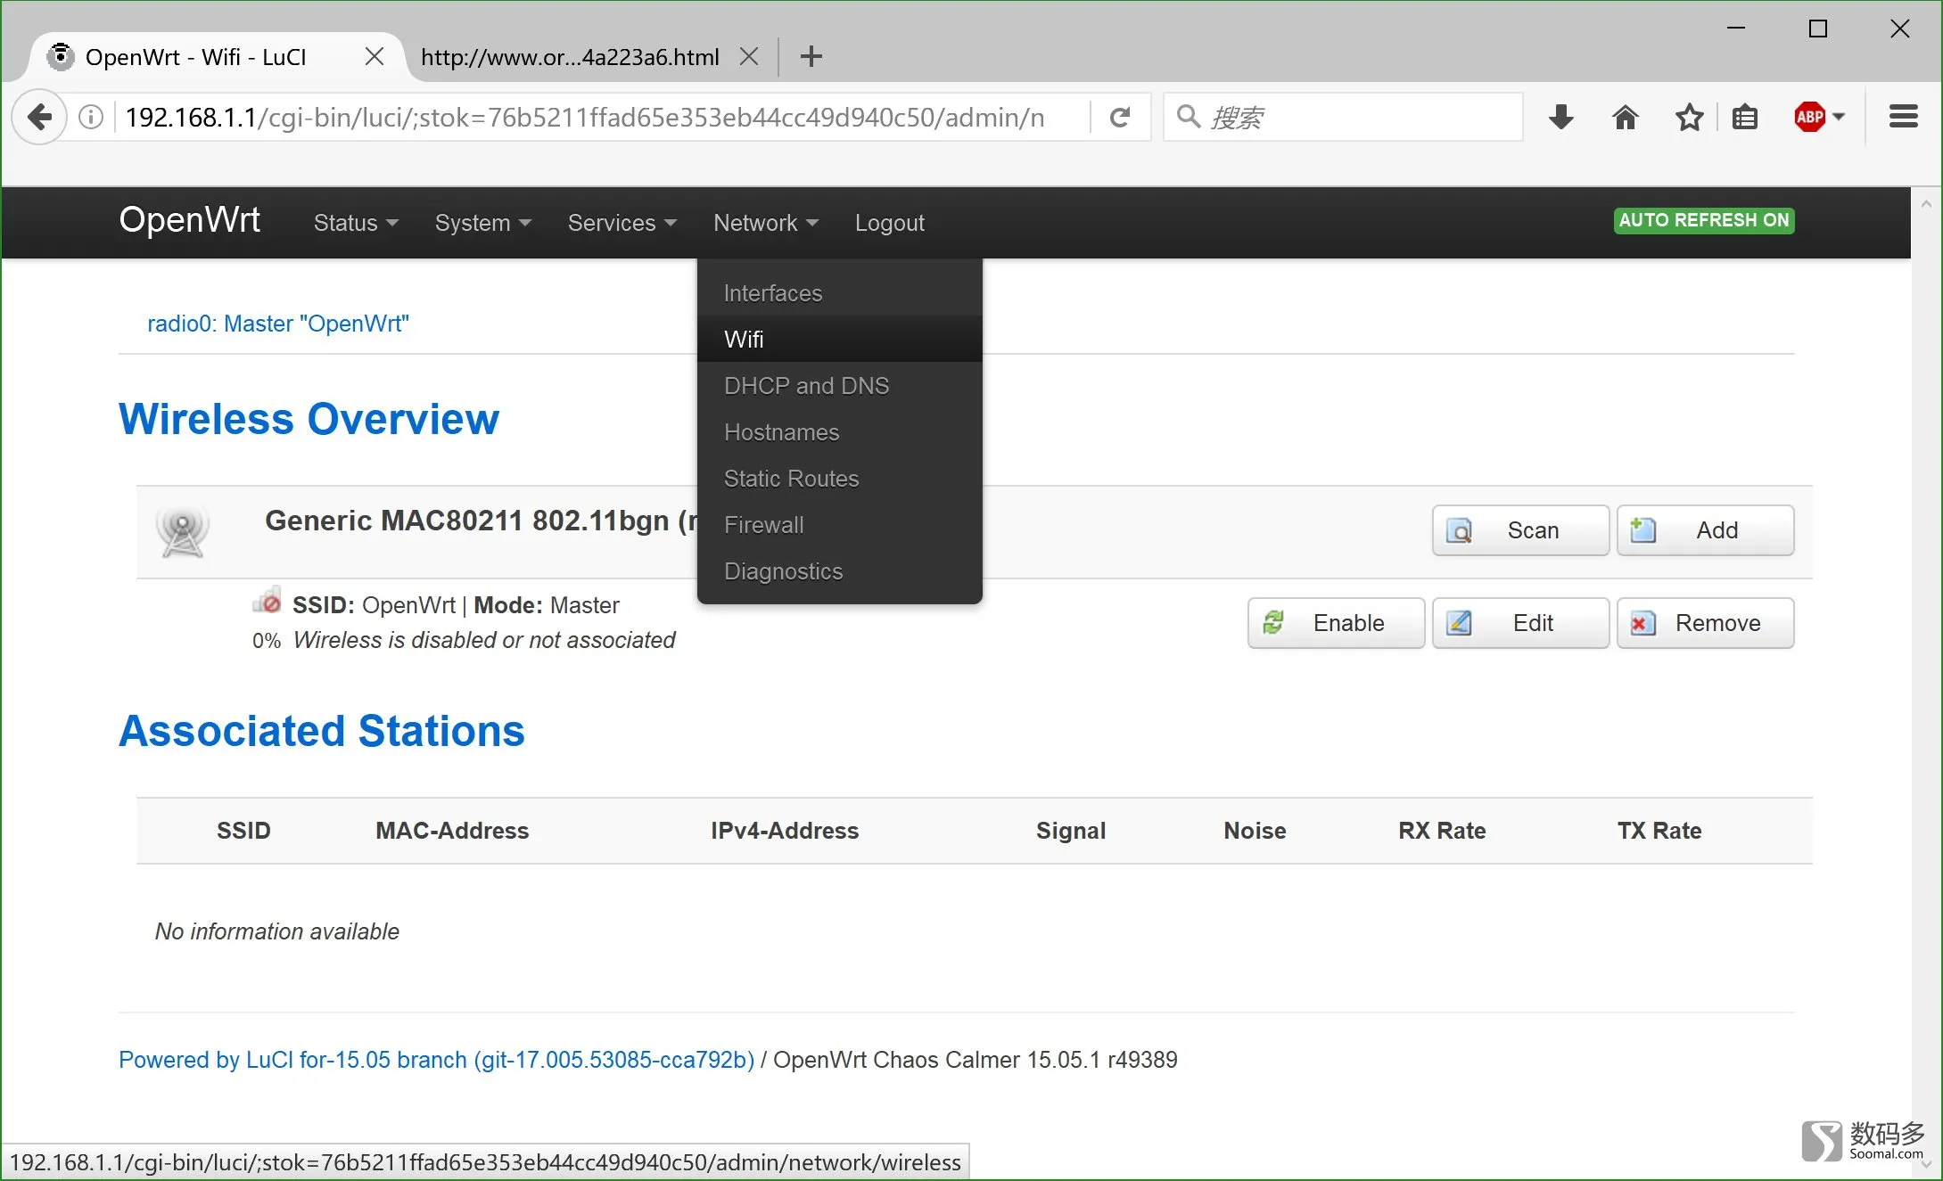Screen dimensions: 1943x1181
Task: Click the SSID column header in stations table
Action: pos(243,831)
